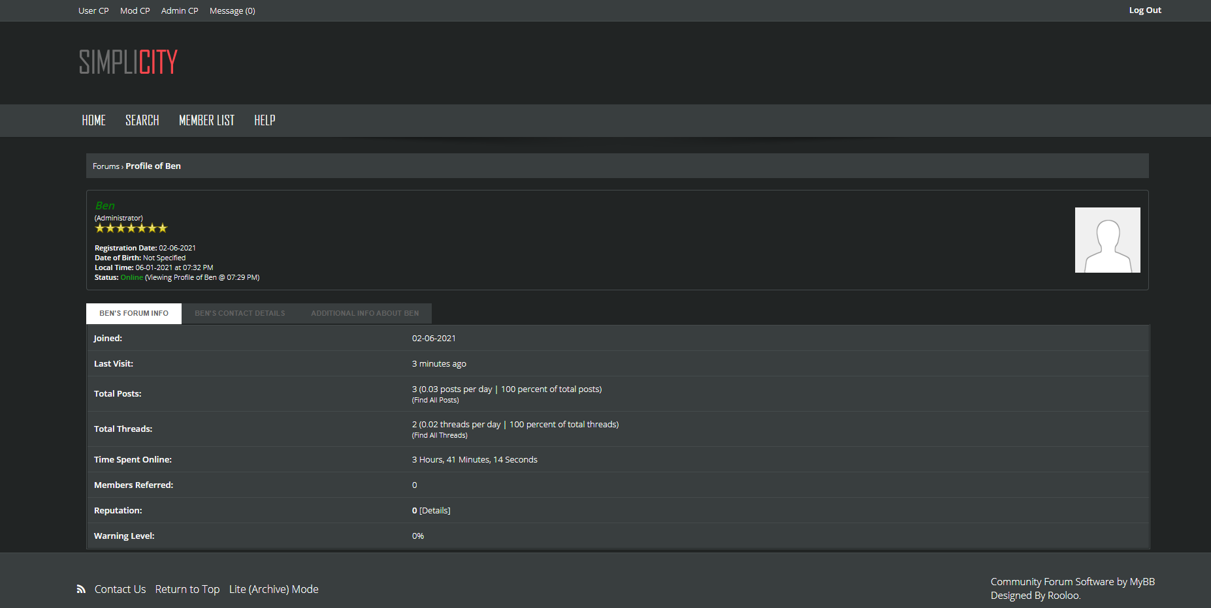
Task: Log Out of the forum
Action: [x=1144, y=10]
